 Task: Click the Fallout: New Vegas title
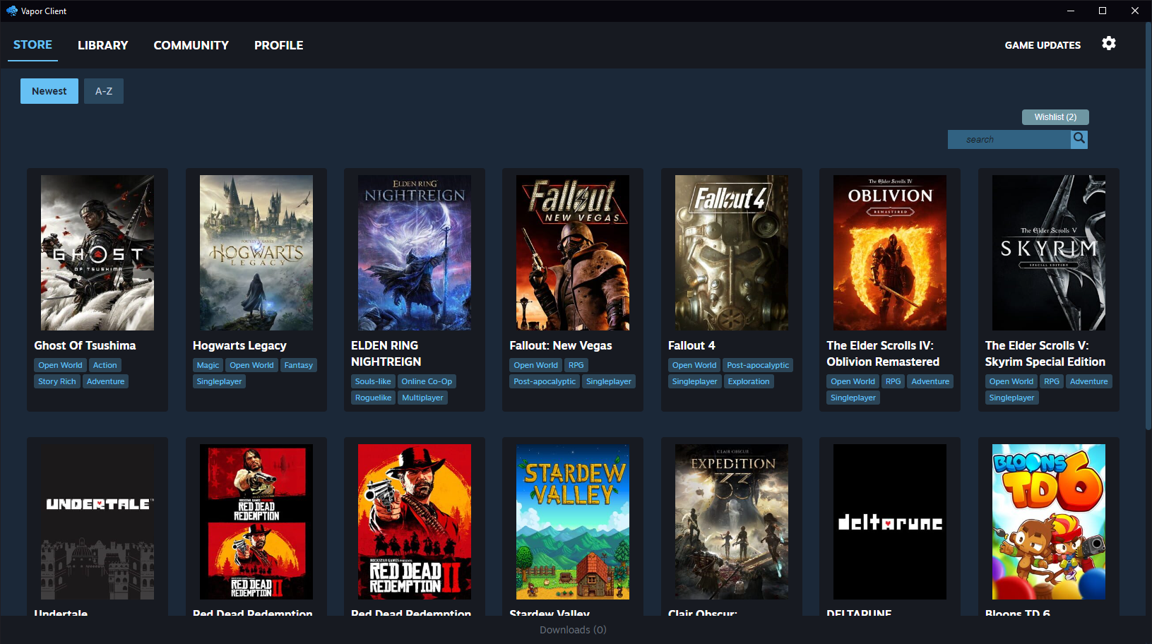[561, 345]
